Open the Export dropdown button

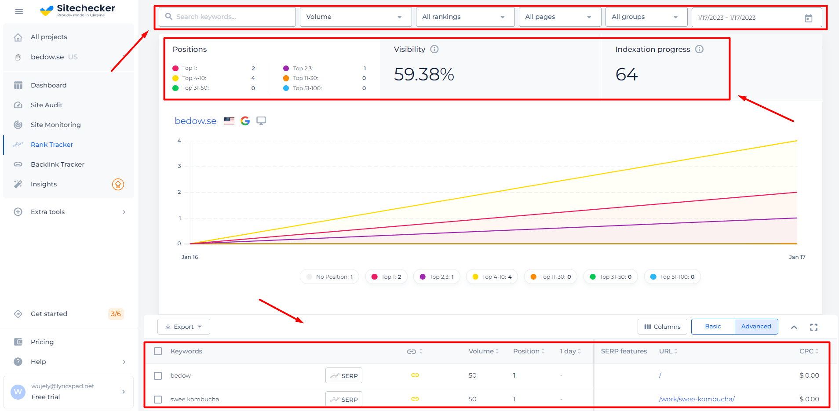184,327
